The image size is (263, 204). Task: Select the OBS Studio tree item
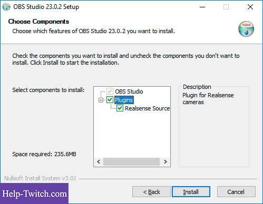tap(129, 91)
